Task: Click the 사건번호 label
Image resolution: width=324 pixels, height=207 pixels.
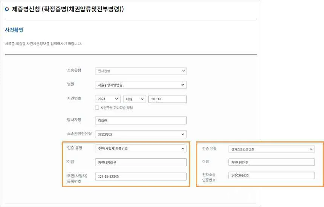Action: click(x=74, y=98)
